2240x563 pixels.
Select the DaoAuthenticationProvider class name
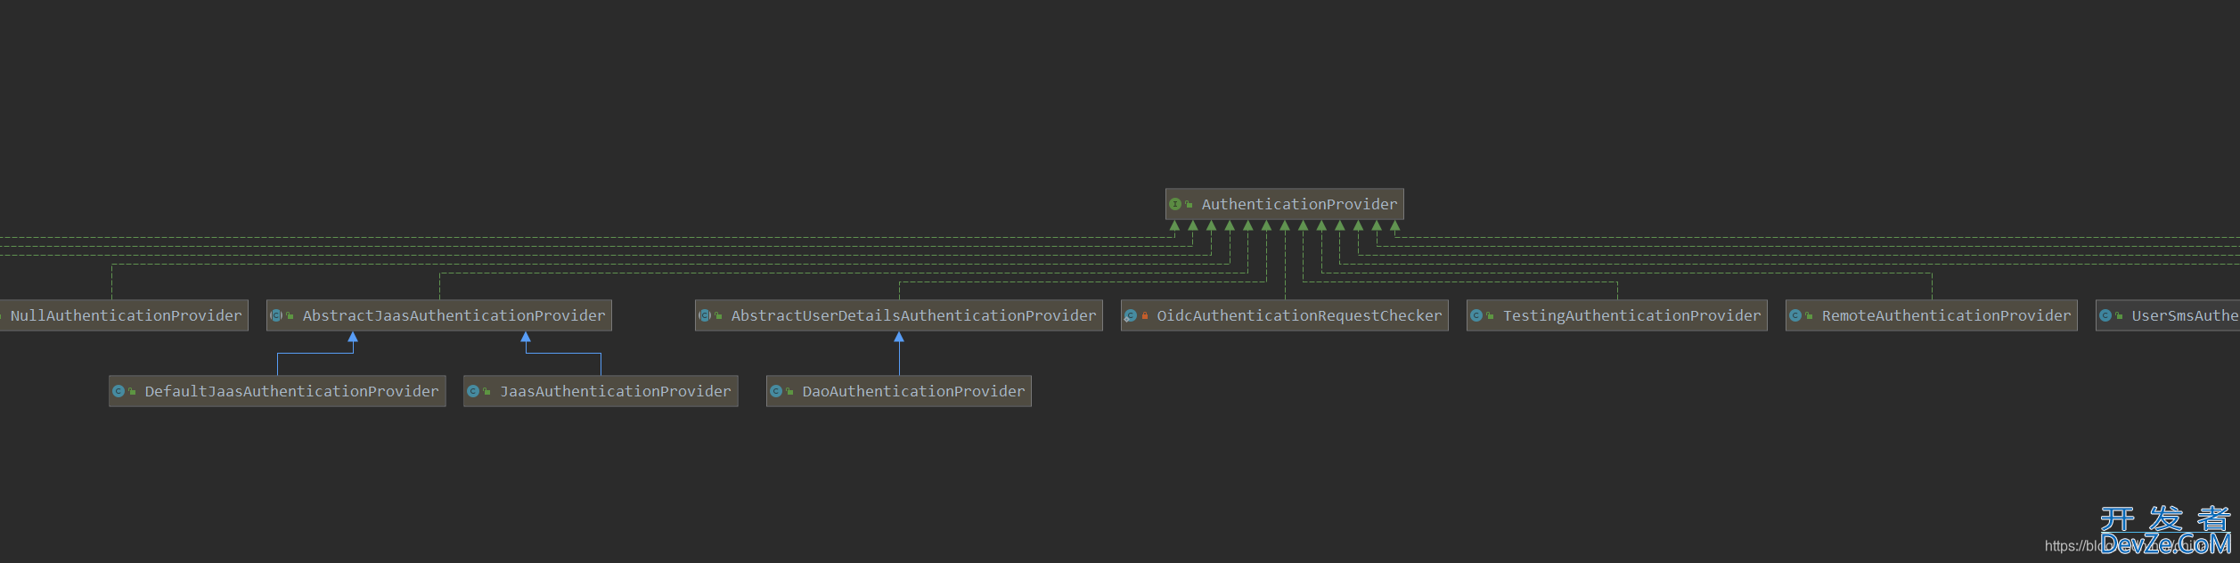[913, 391]
